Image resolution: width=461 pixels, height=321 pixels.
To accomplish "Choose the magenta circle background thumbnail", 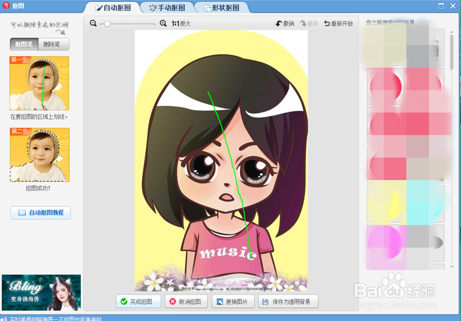I will click(386, 243).
